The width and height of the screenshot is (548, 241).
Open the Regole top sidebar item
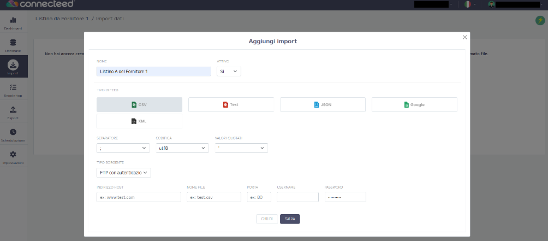pyautogui.click(x=13, y=90)
